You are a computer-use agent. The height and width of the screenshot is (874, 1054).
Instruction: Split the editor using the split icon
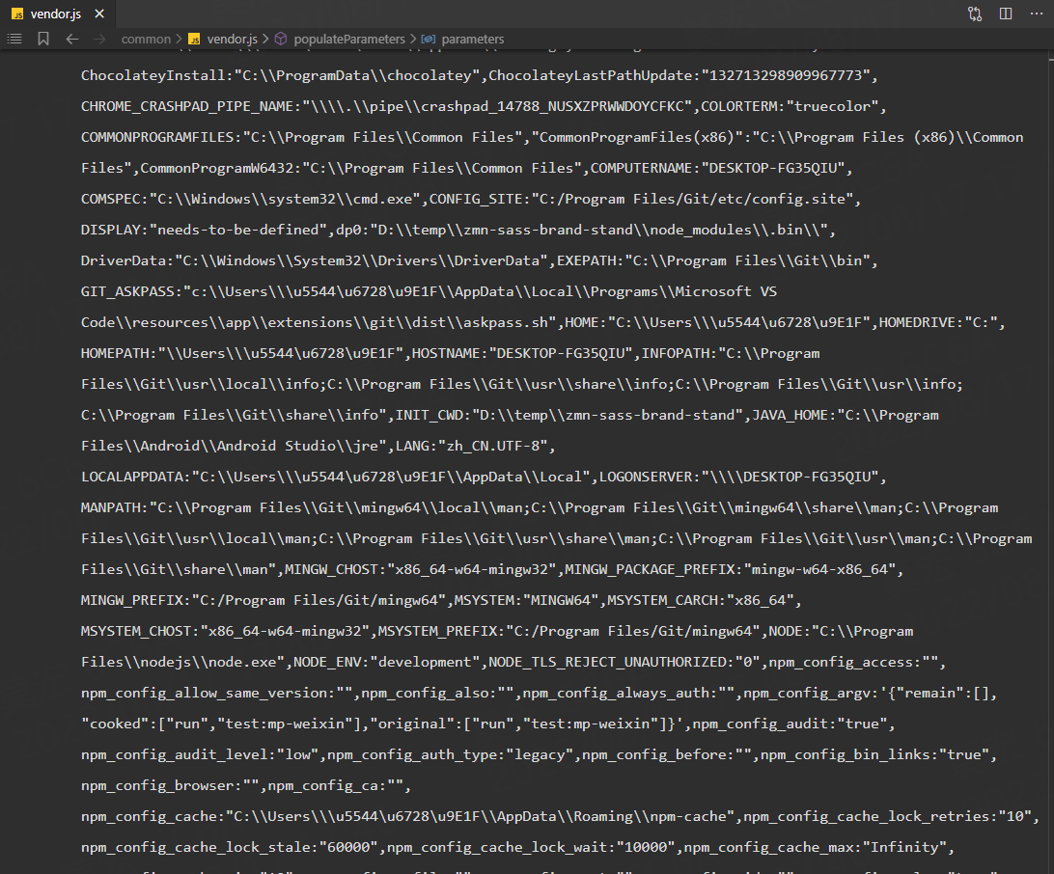point(1005,14)
